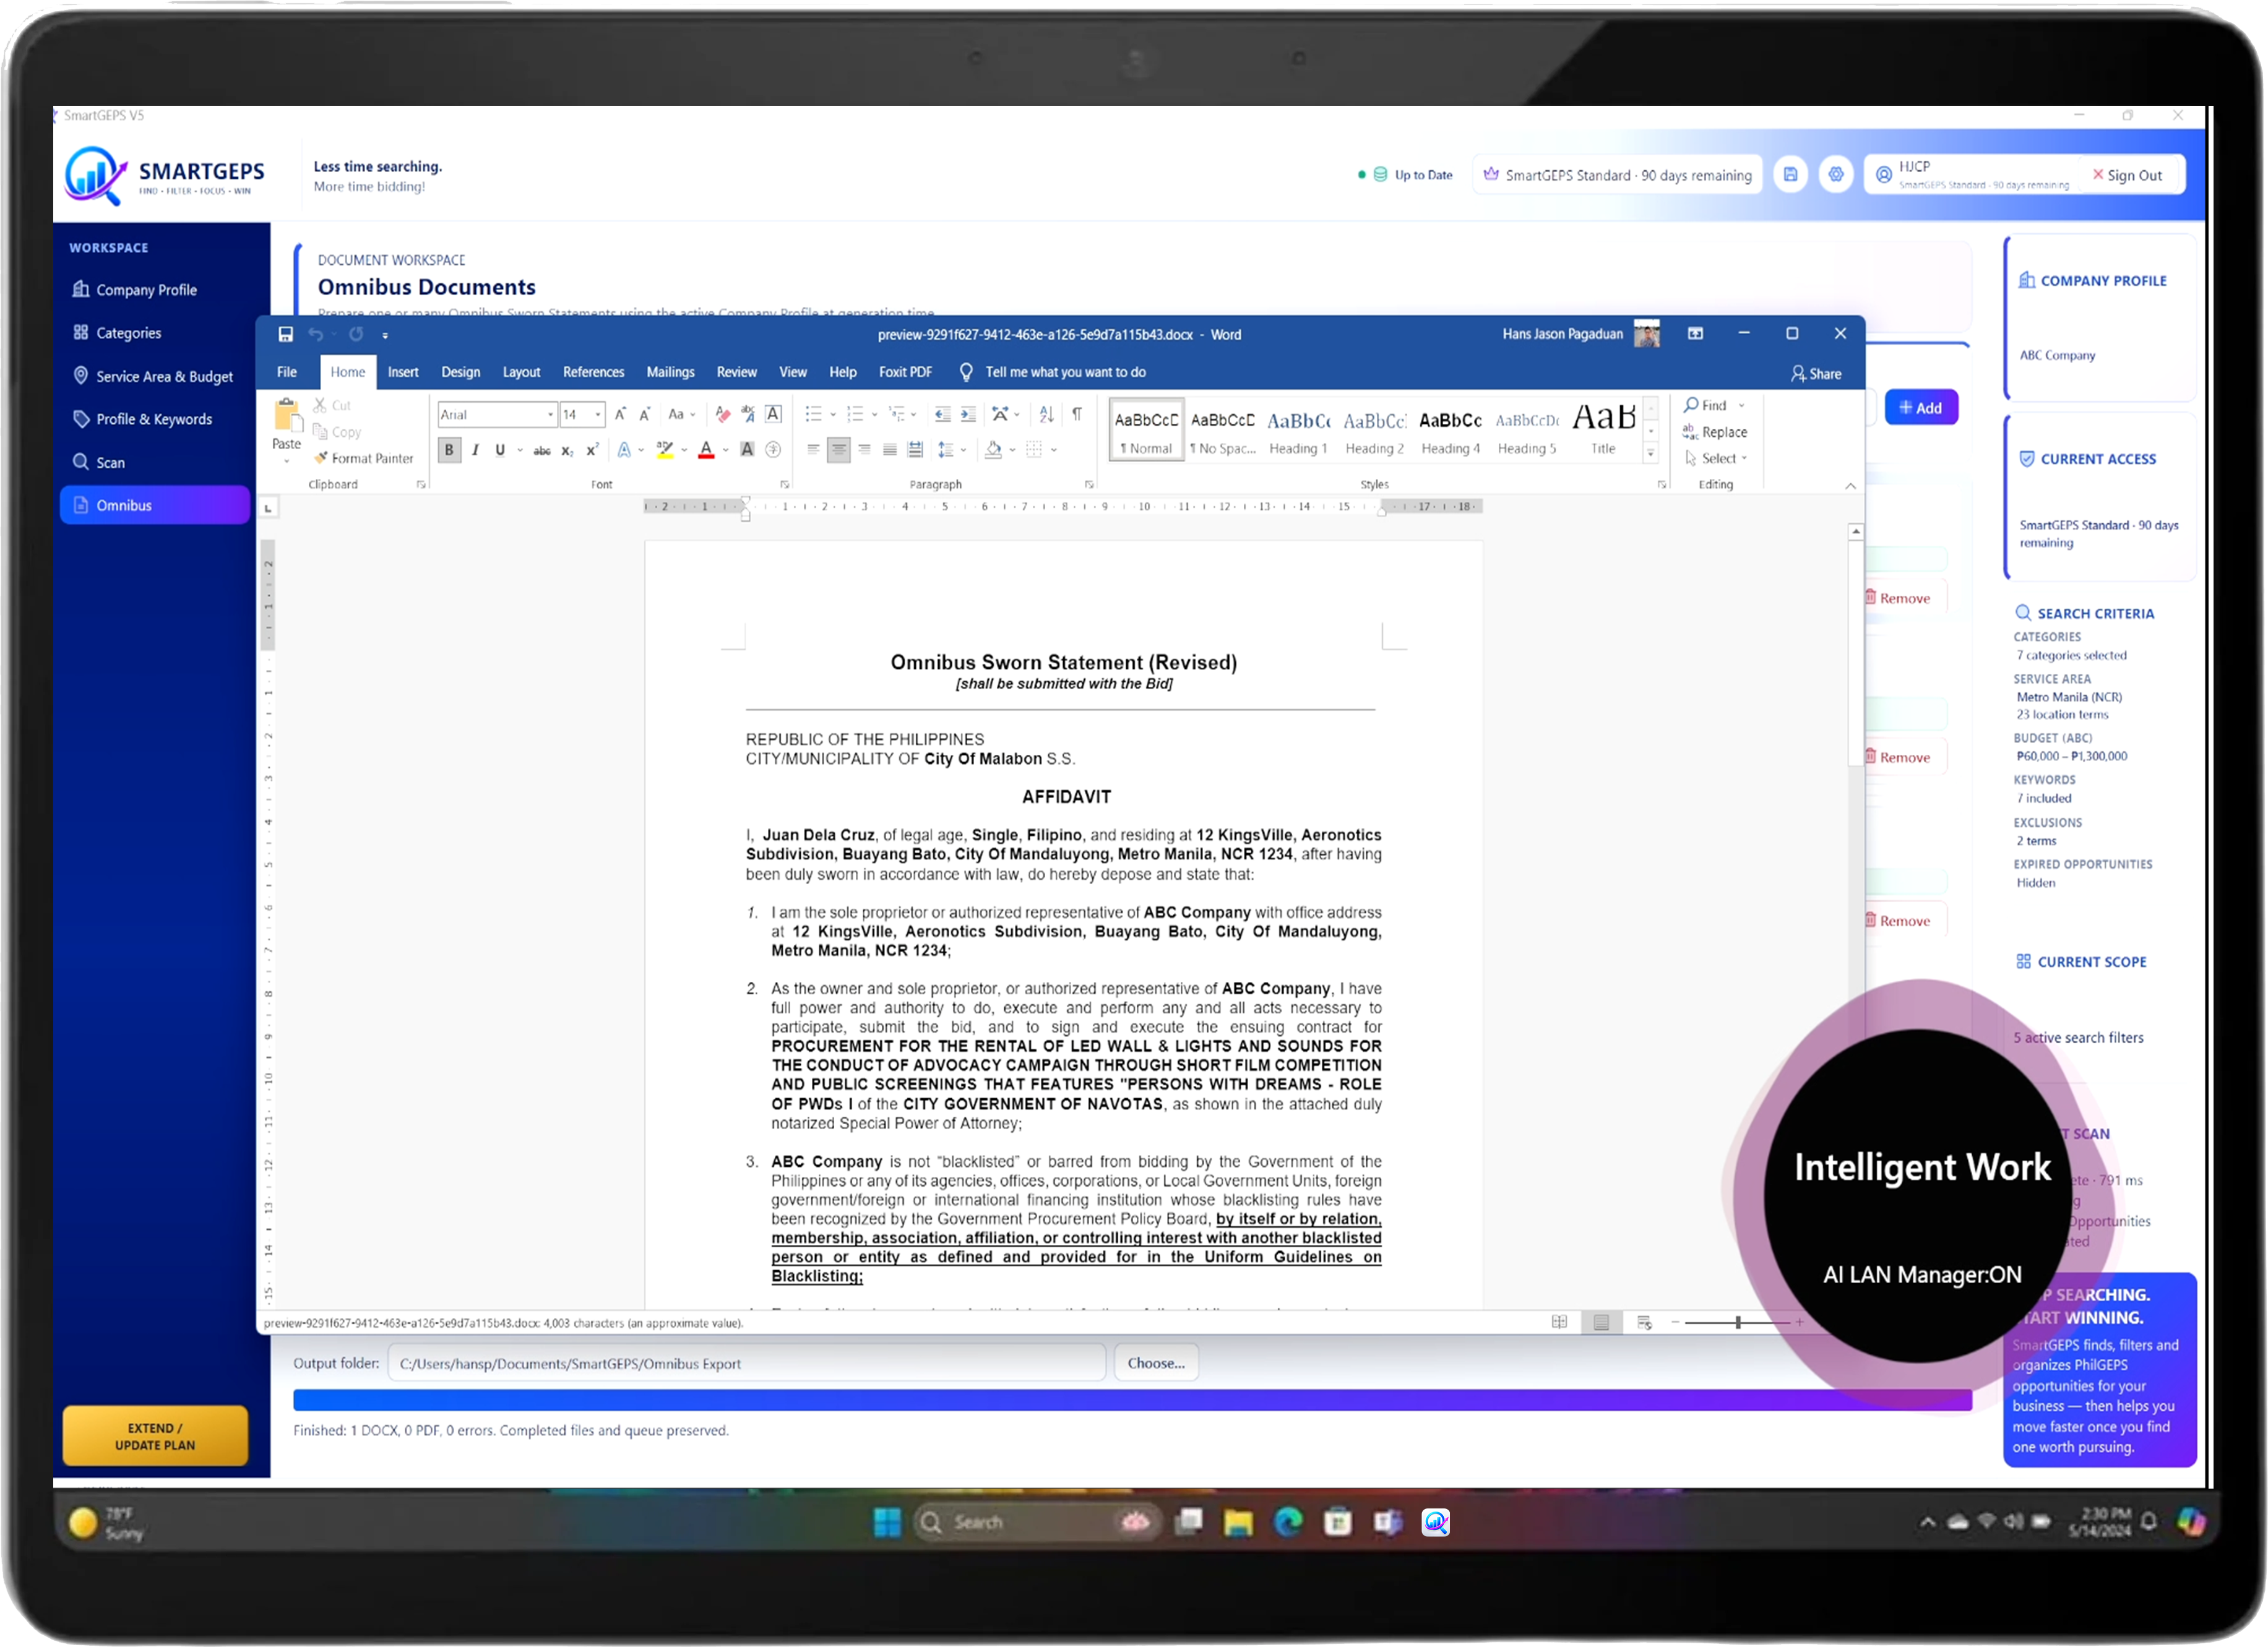The height and width of the screenshot is (1647, 2268).
Task: Click the Text Highlight Color marker
Action: [x=664, y=450]
